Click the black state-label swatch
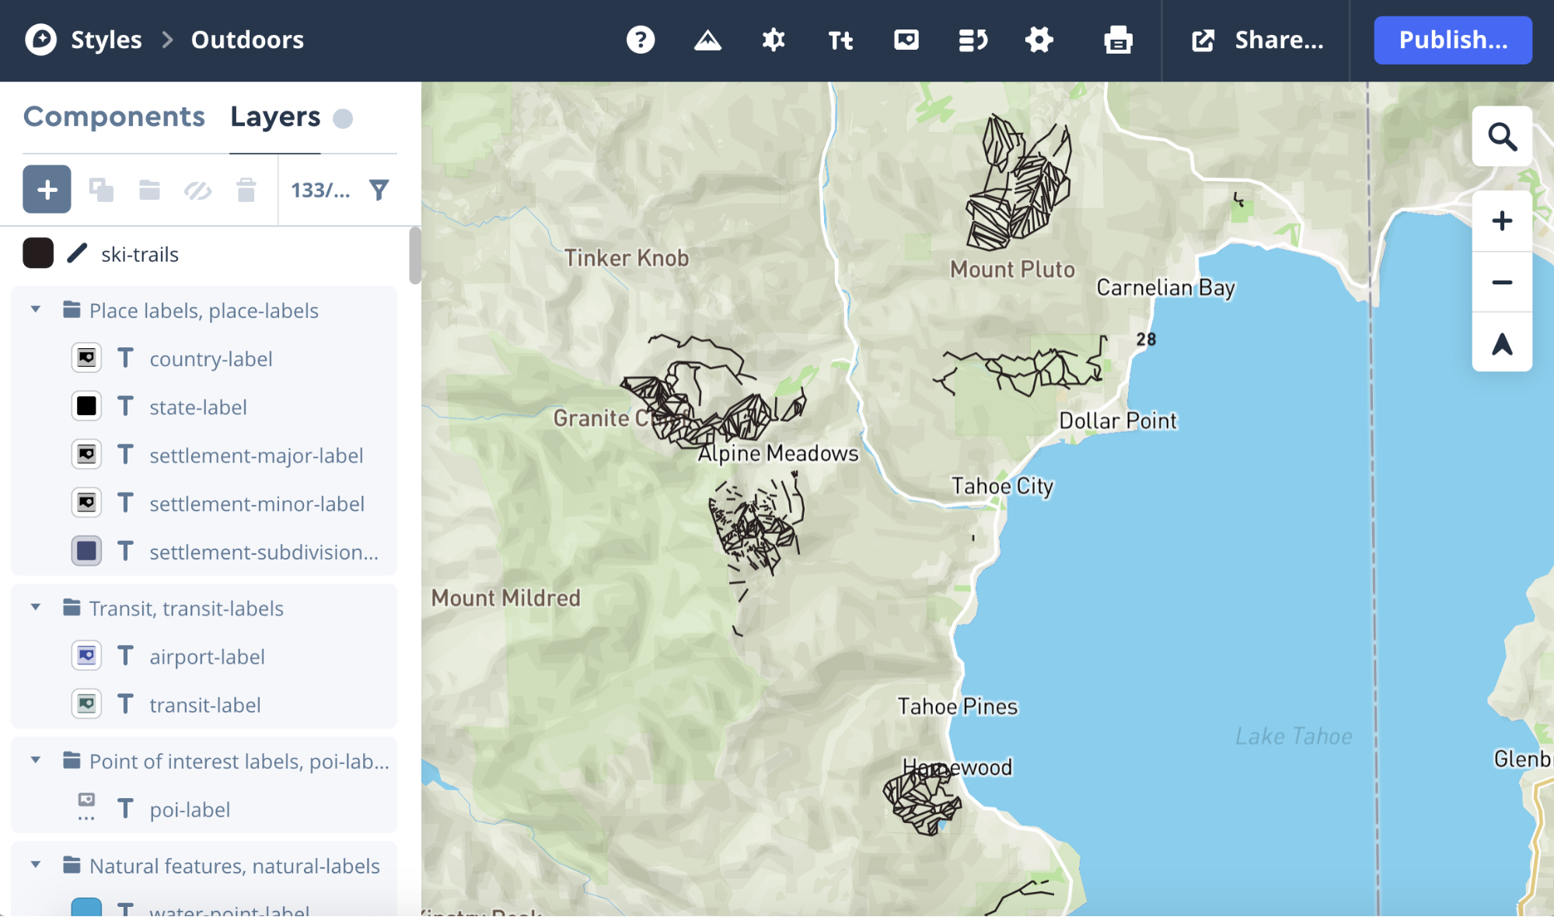Viewport: 1554px width, 917px height. point(86,406)
